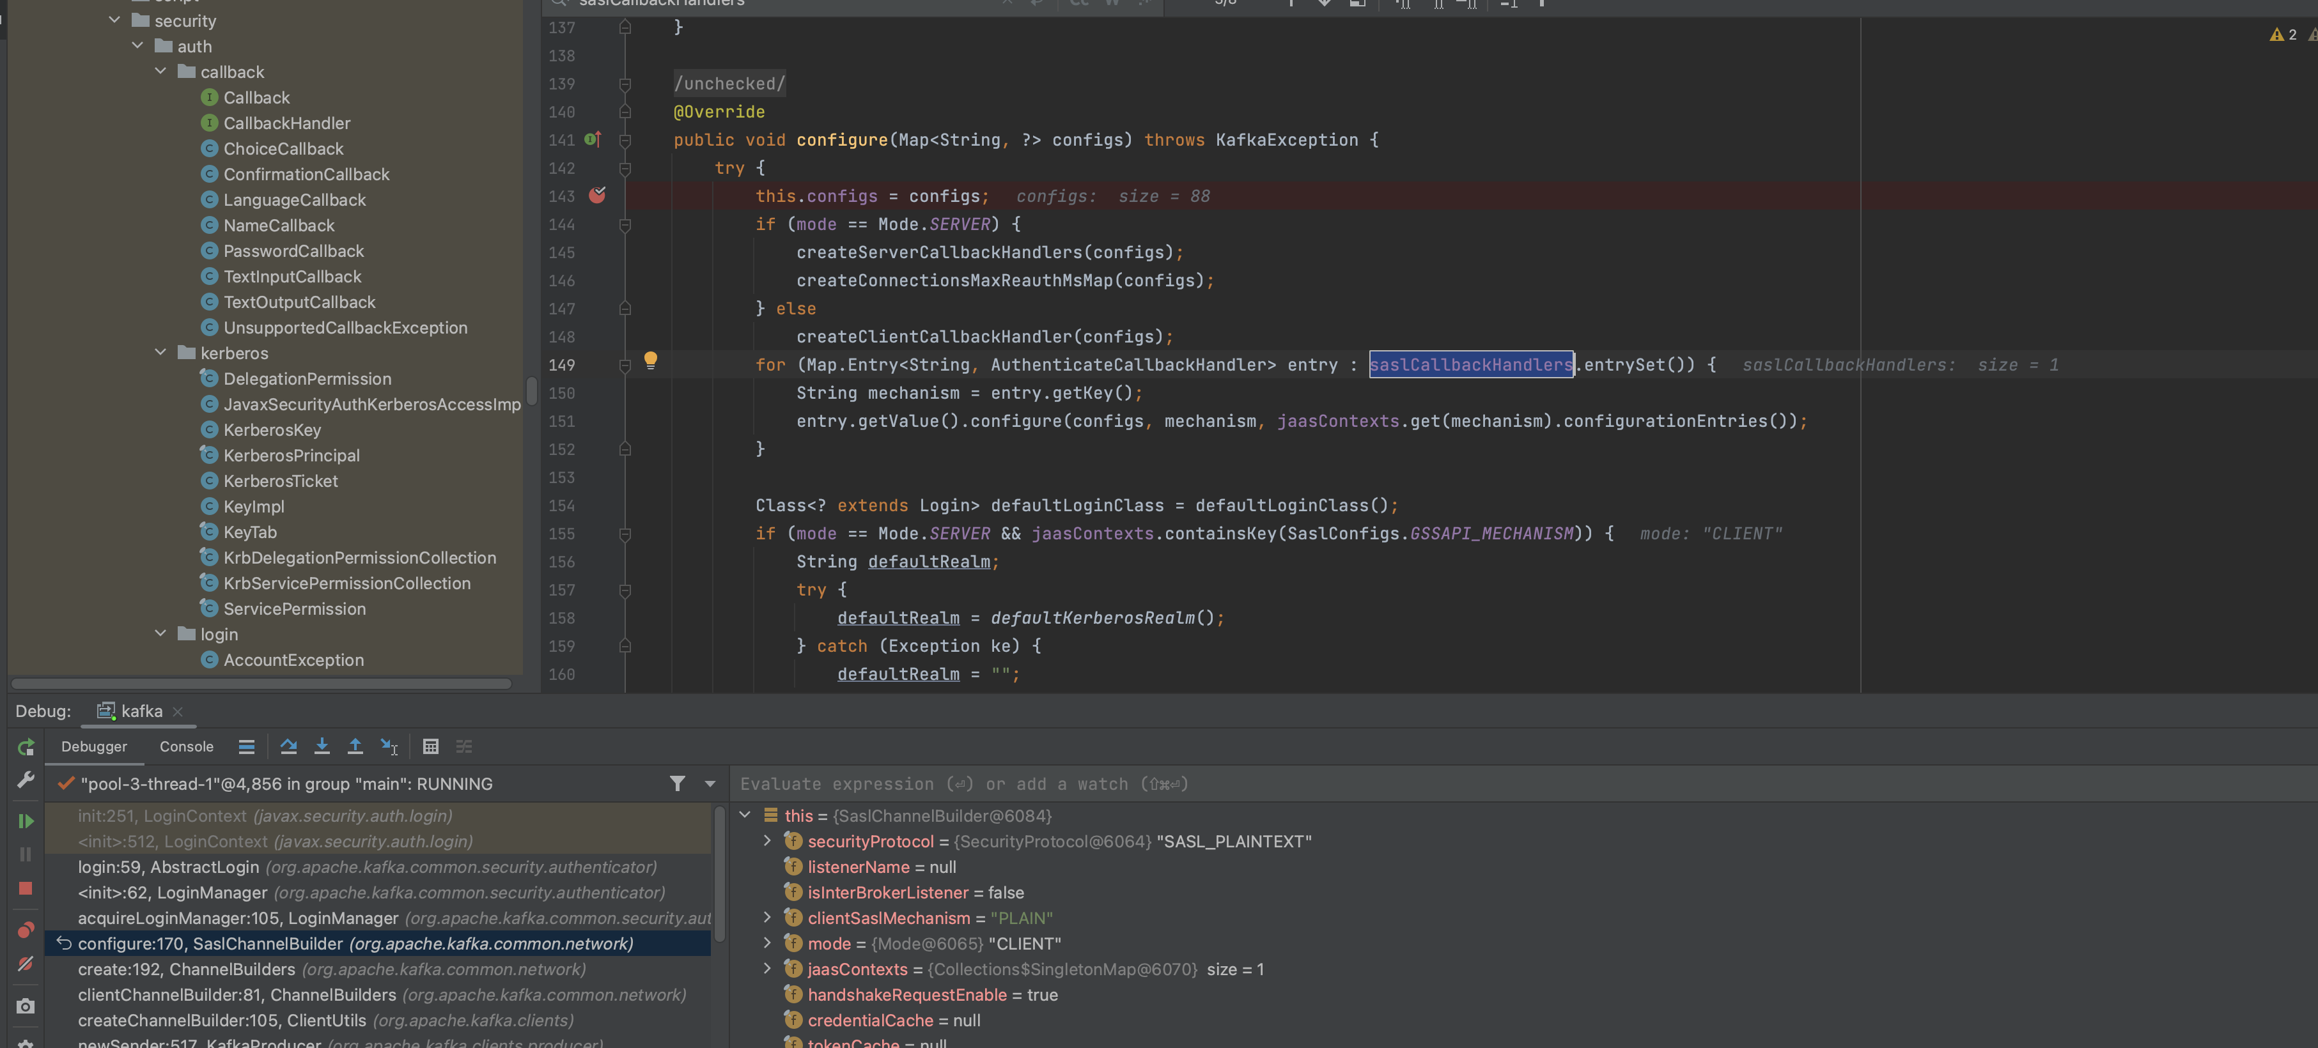
Task: Select frame acquireLoginManager:105, LoginManager
Action: coord(378,918)
